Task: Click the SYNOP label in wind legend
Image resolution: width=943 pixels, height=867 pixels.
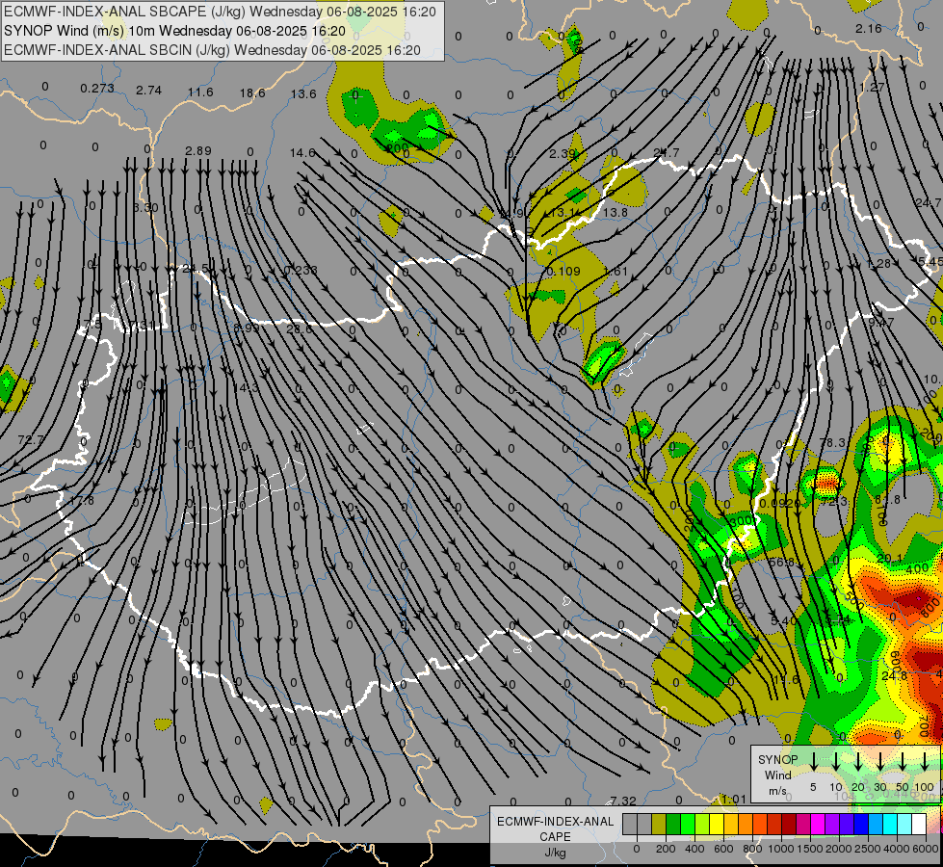Action: [777, 759]
